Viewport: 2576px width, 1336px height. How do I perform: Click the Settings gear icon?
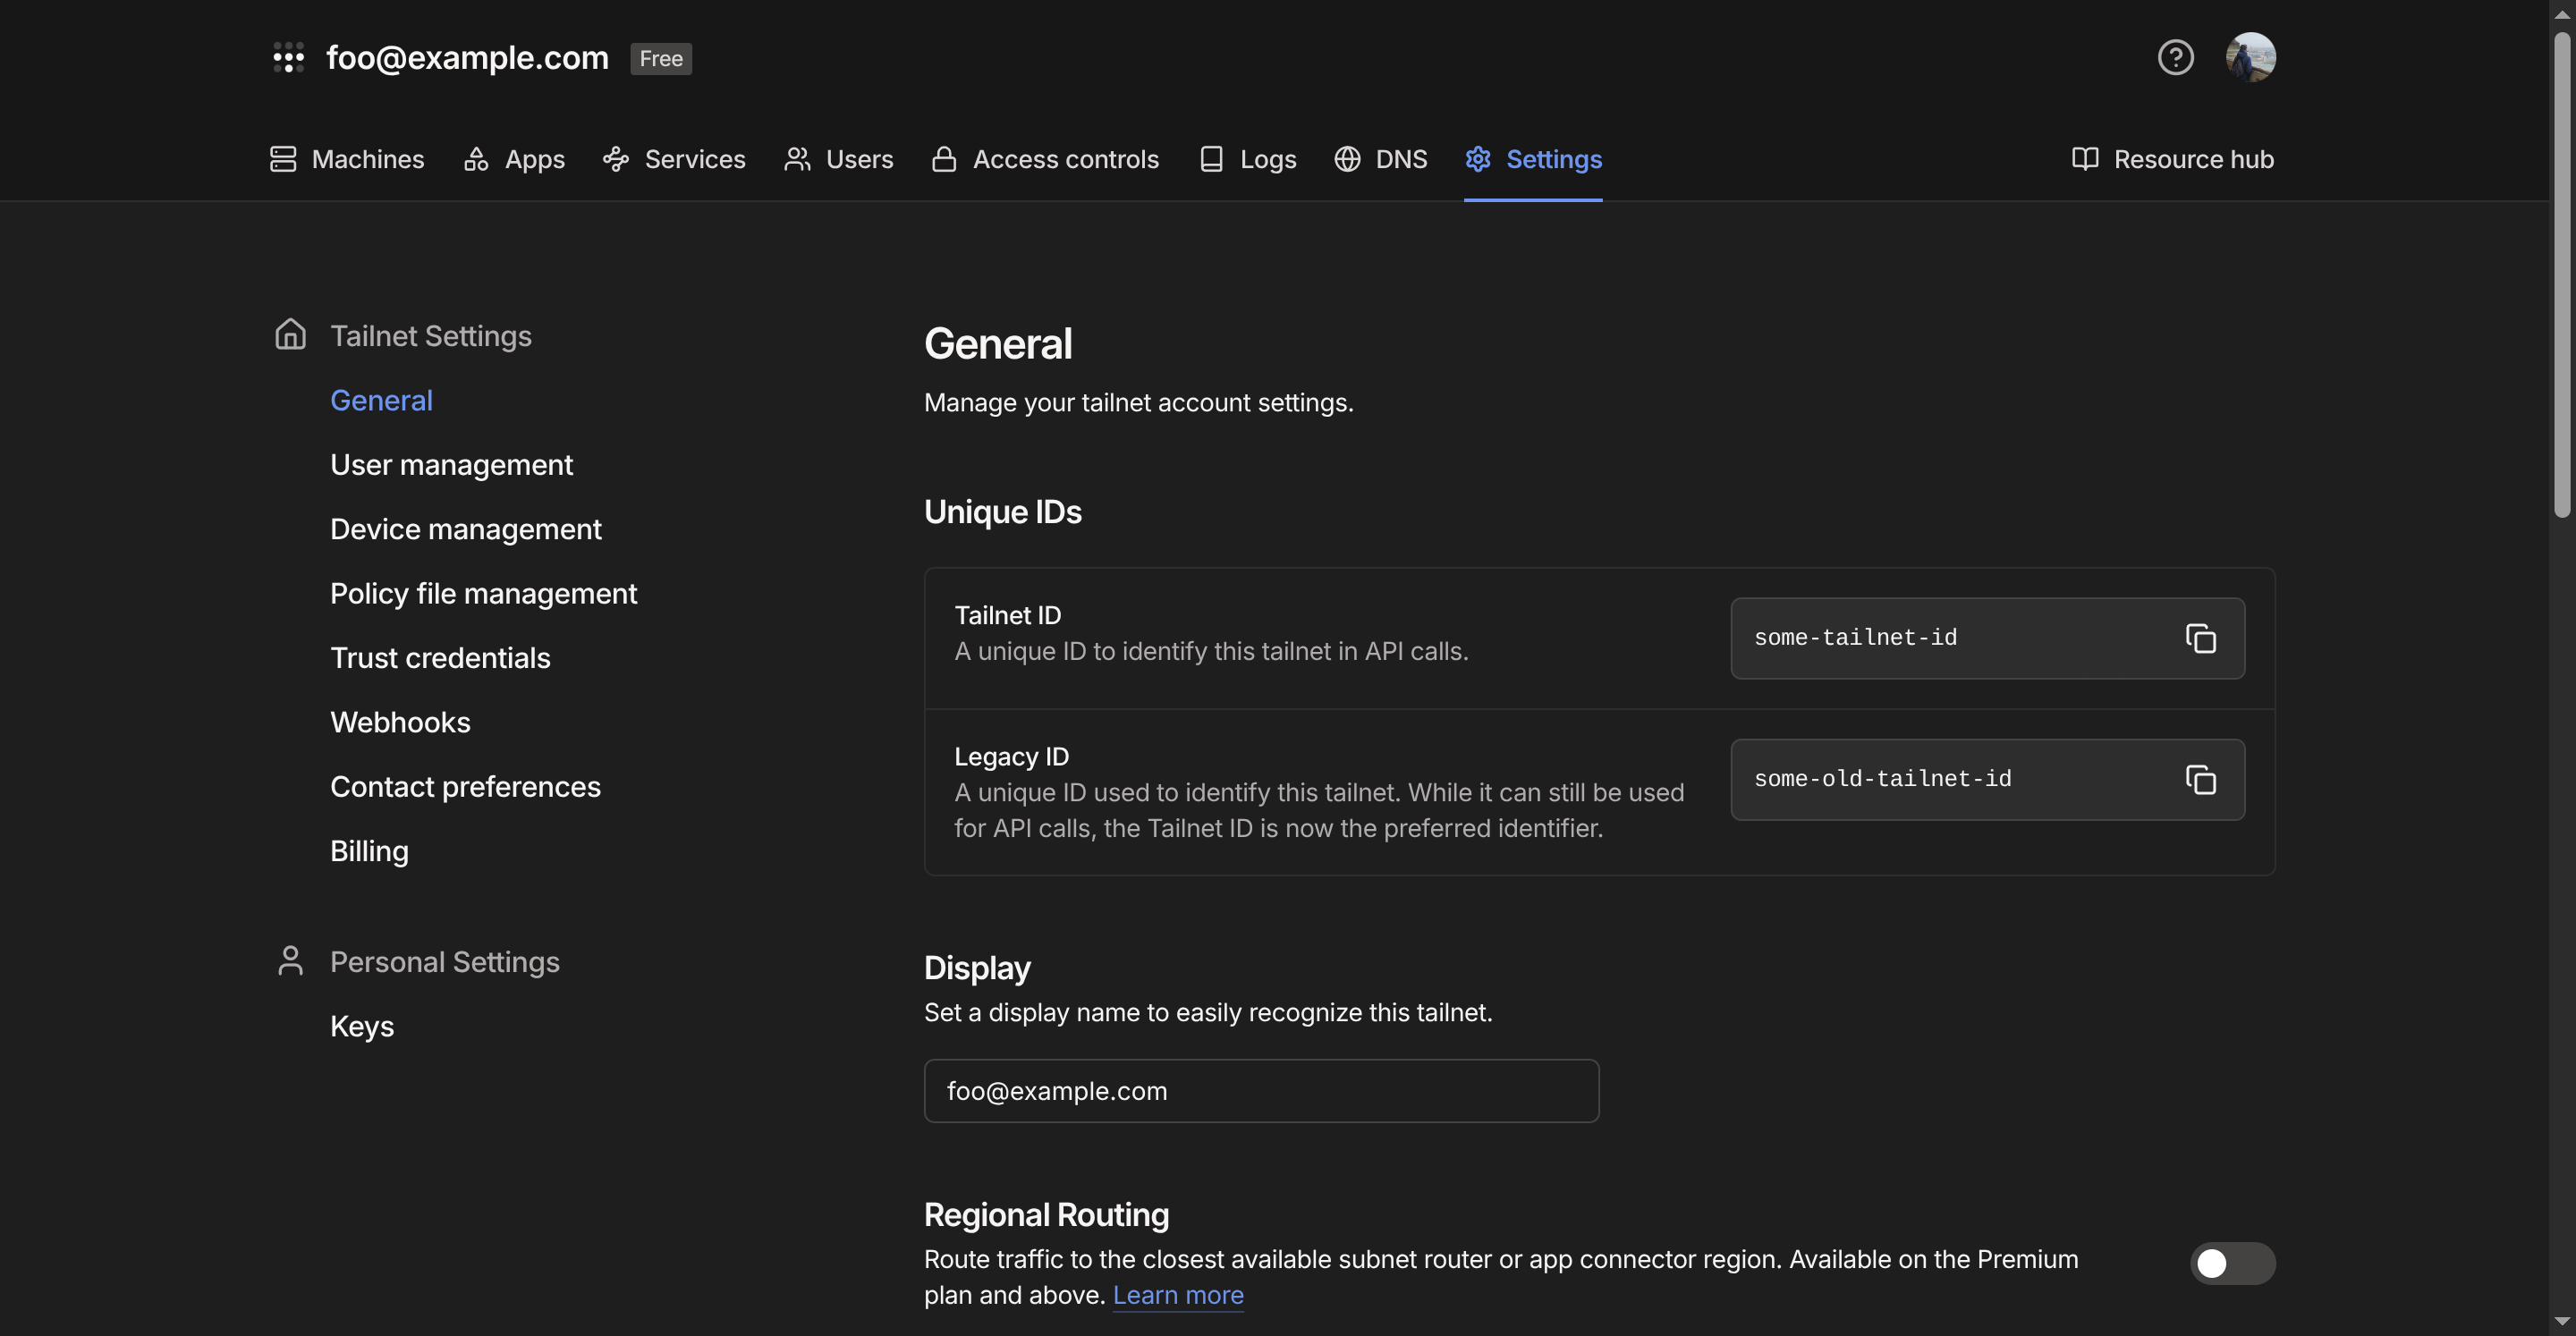tap(1478, 159)
